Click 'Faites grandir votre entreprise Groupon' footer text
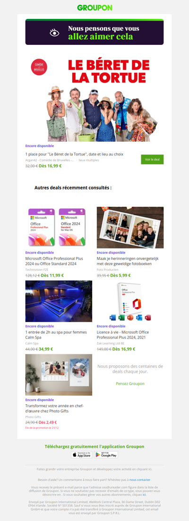 (94, 469)
